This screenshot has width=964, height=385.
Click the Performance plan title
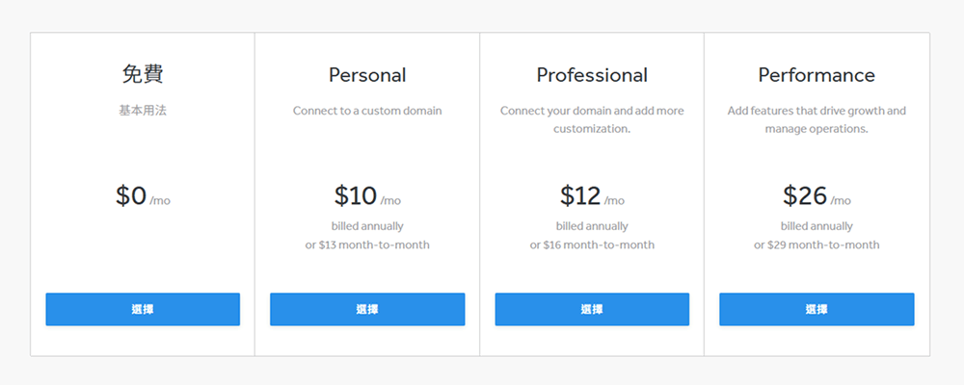(817, 75)
